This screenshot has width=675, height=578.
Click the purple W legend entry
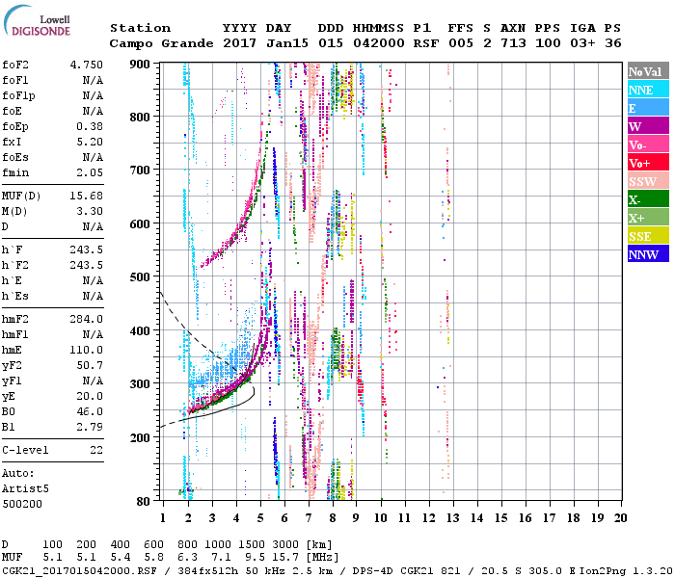pos(645,126)
